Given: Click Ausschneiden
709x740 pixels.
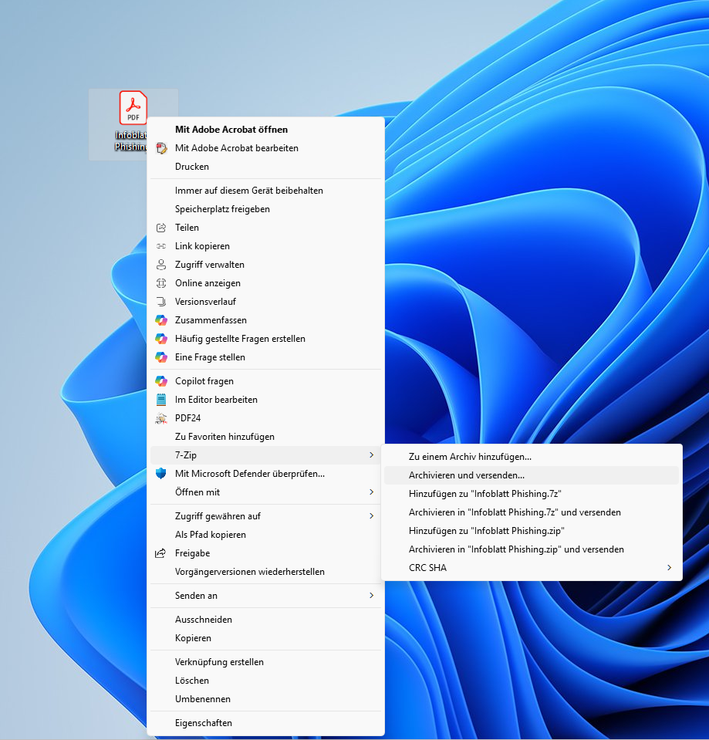Looking at the screenshot, I should point(265,619).
